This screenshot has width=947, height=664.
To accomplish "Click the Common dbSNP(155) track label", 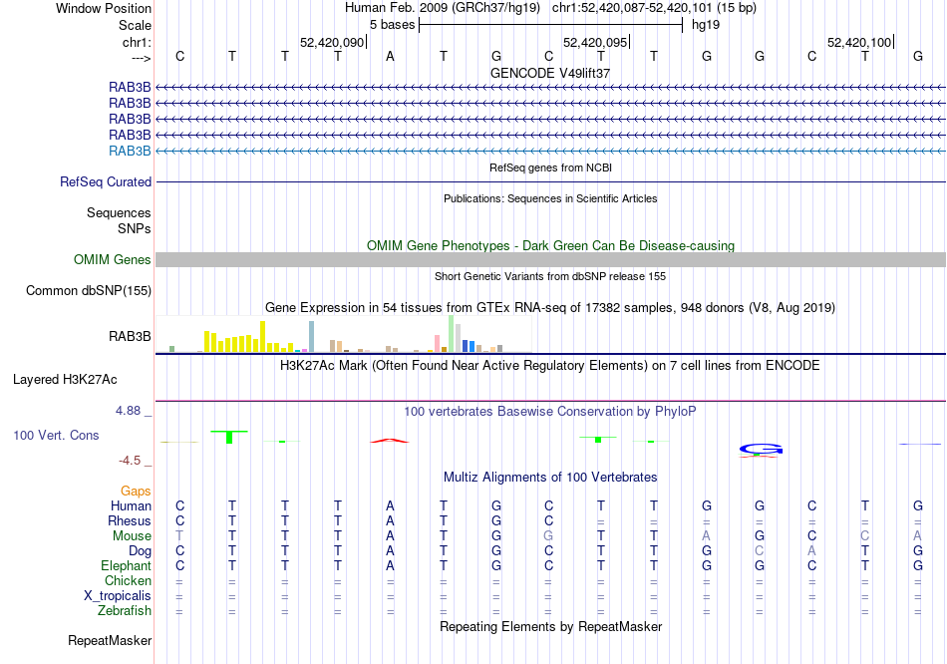I will pos(89,290).
